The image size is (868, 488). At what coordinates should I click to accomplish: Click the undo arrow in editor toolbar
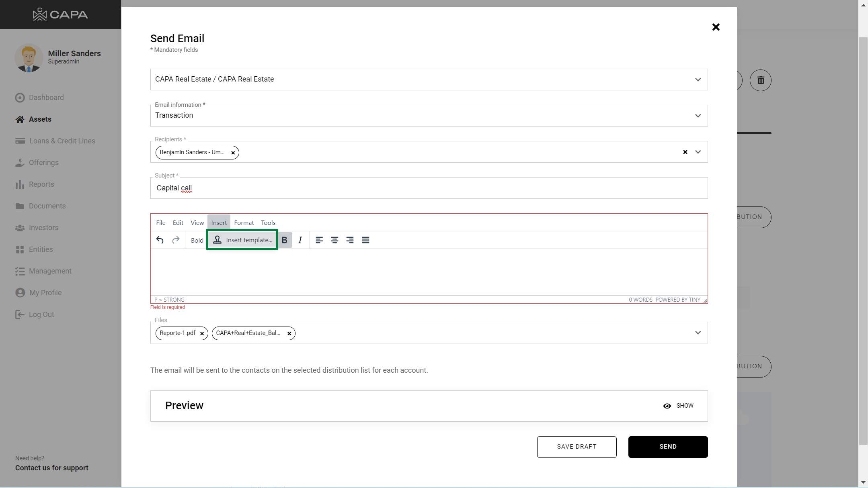tap(160, 240)
